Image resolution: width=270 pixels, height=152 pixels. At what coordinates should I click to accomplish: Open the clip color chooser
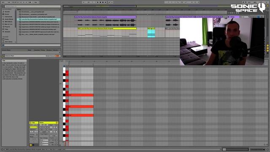point(34,127)
